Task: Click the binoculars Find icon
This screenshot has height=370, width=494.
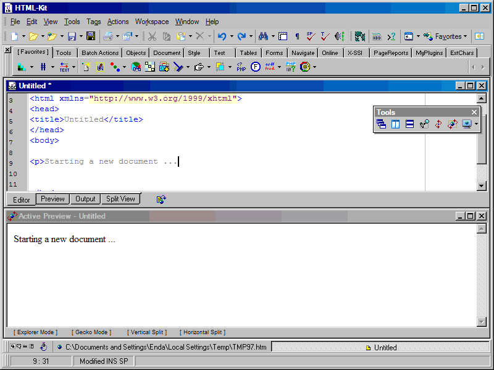Action: click(263, 36)
